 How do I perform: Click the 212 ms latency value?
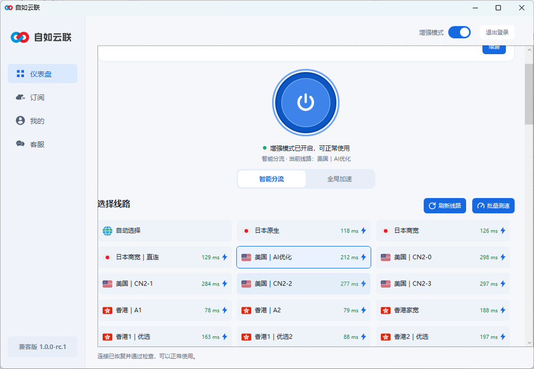(349, 257)
